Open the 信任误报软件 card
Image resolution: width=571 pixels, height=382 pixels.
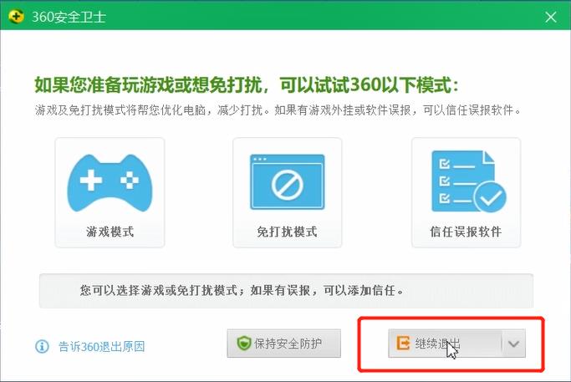(x=466, y=192)
